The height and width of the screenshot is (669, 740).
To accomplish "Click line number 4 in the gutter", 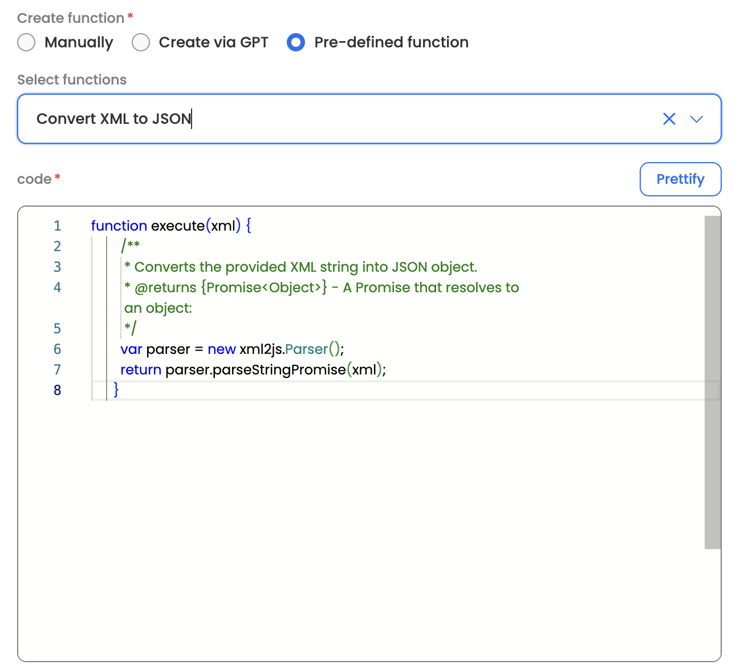I will 57,288.
